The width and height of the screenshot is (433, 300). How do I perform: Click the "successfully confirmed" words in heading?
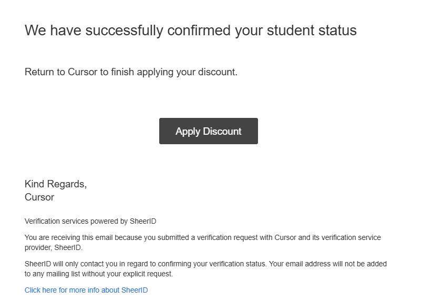click(x=158, y=31)
